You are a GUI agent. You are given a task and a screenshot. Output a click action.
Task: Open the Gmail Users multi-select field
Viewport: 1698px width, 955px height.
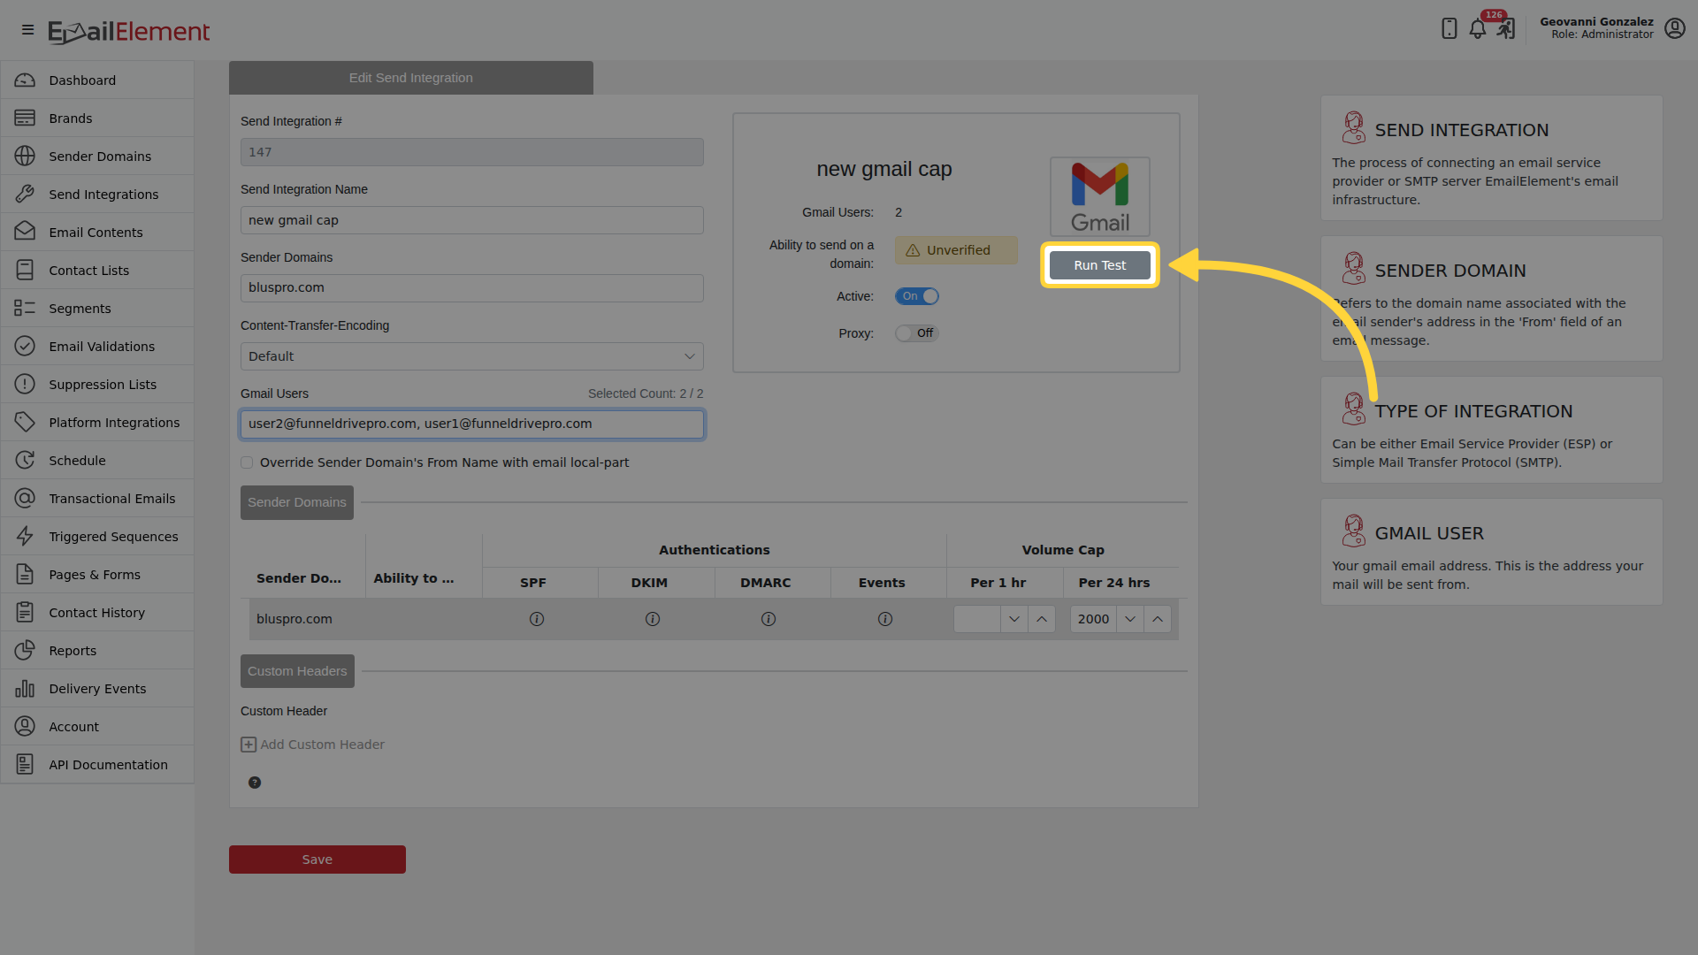pos(472,424)
